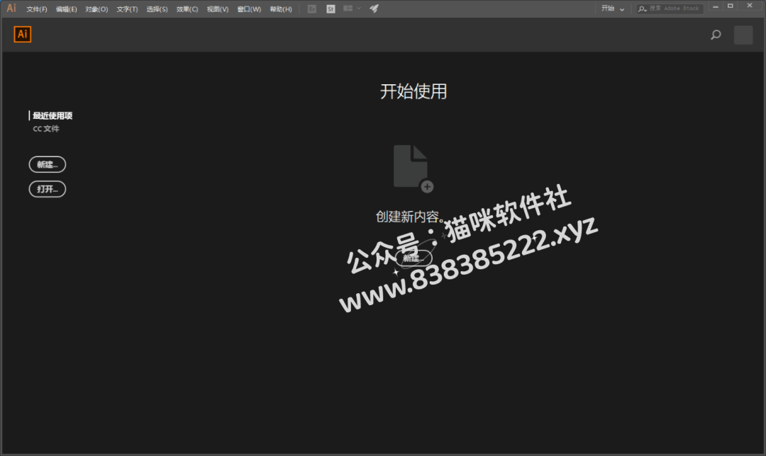
Task: Click the 新建... button above 打开...
Action: pos(48,164)
